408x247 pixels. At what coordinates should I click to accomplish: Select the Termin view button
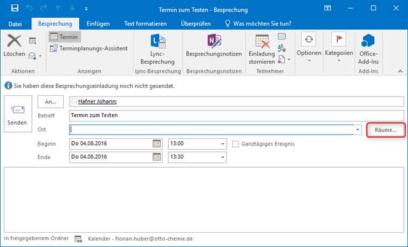(65, 37)
